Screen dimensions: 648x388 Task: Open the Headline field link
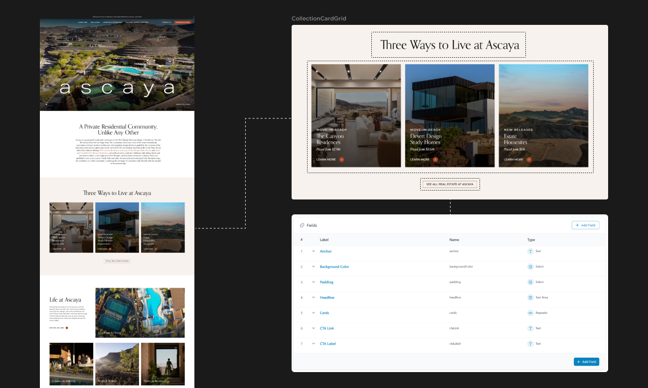click(327, 297)
